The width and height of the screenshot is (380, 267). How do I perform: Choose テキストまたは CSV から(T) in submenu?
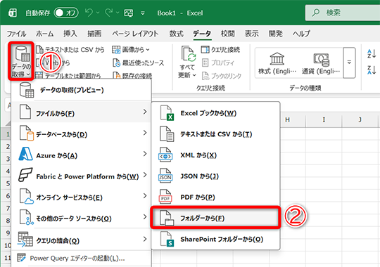[x=215, y=134]
